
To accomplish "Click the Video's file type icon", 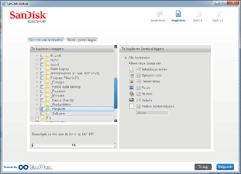I will pos(131,100).
